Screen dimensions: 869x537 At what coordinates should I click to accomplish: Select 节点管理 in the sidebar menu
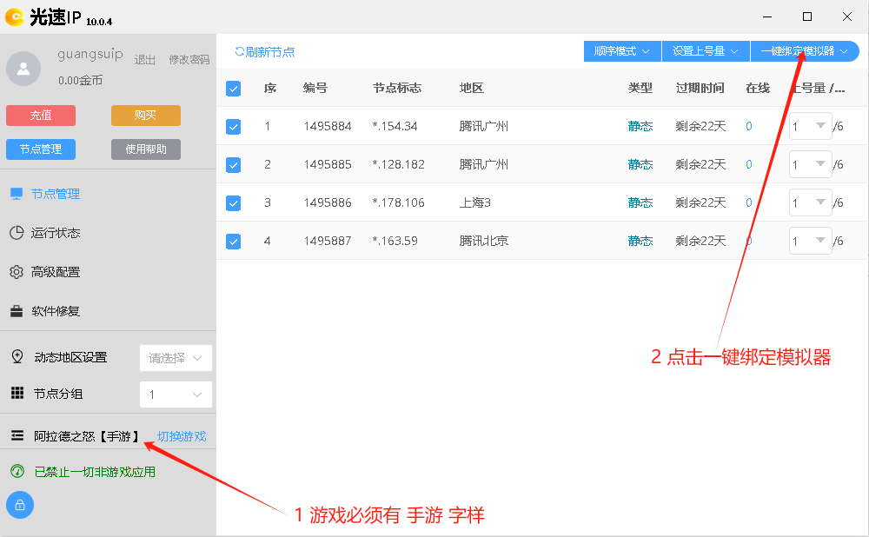[55, 194]
